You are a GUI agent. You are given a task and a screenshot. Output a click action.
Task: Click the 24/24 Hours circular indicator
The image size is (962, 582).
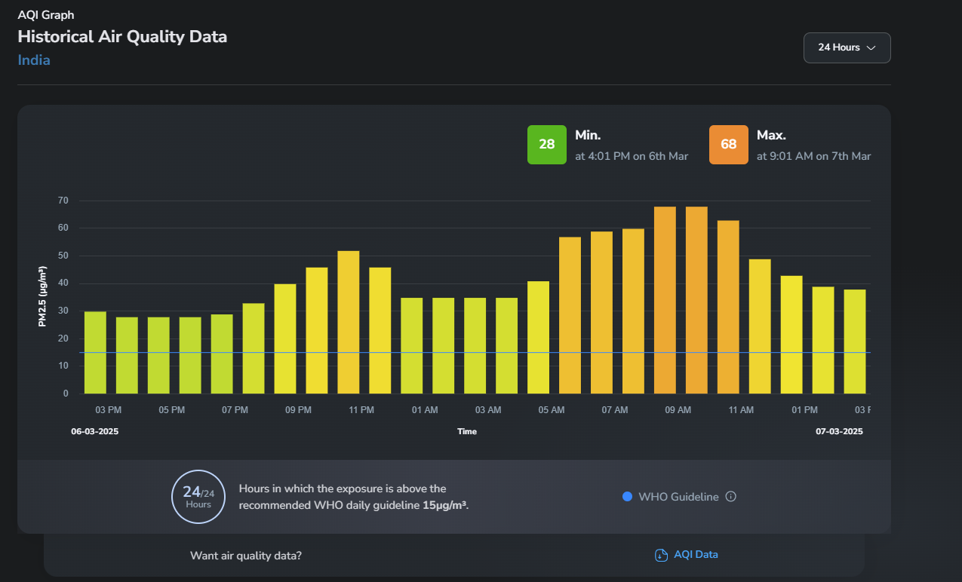click(198, 497)
